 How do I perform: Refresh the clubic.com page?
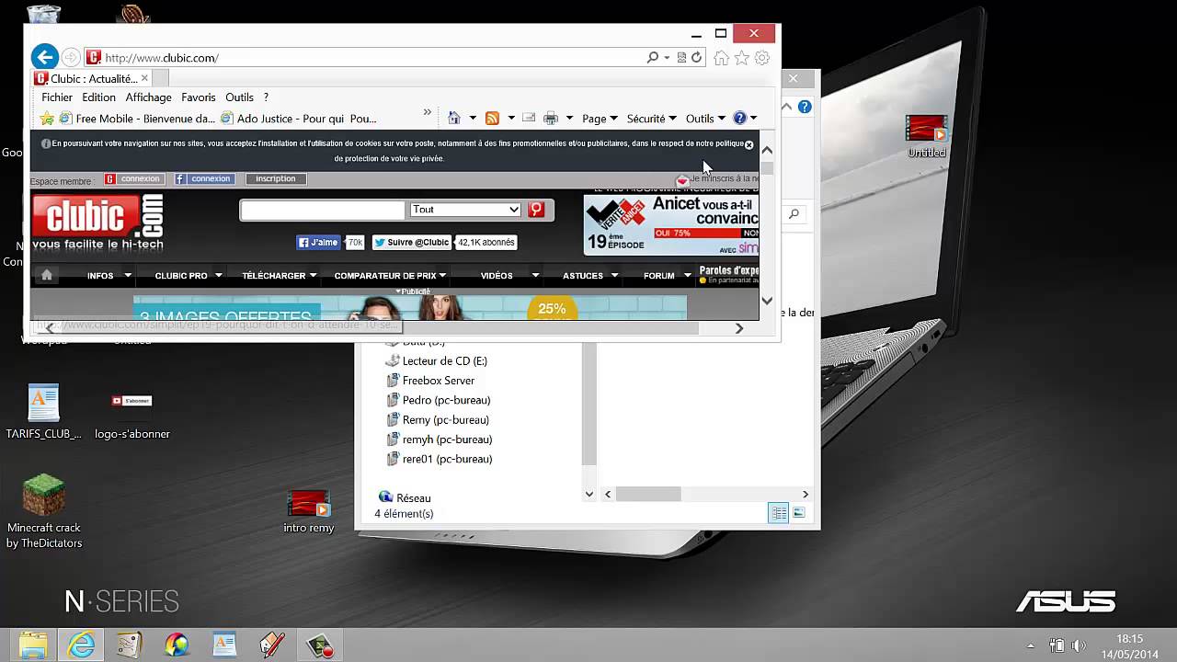(x=696, y=57)
